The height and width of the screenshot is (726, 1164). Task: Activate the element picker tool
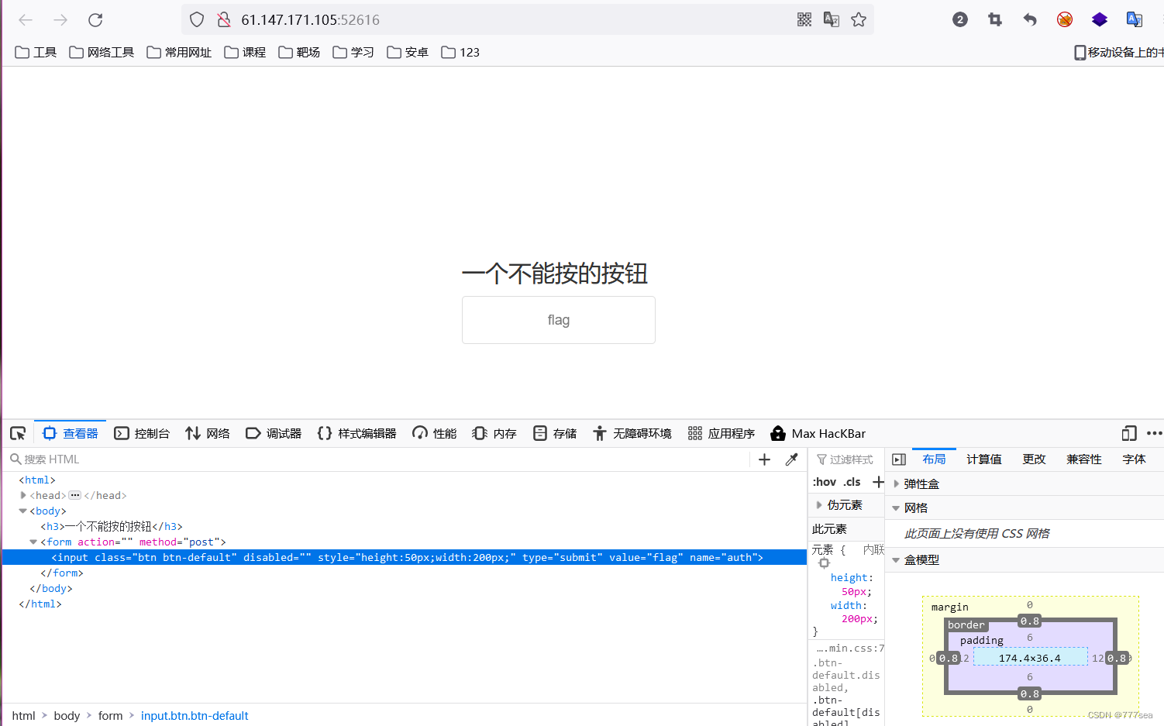18,433
